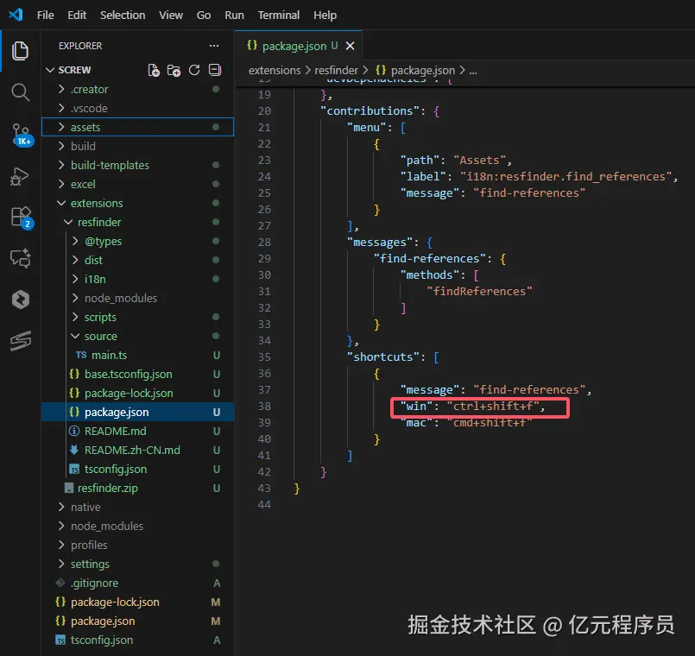Open the Selection menu
The height and width of the screenshot is (656, 695).
click(123, 15)
